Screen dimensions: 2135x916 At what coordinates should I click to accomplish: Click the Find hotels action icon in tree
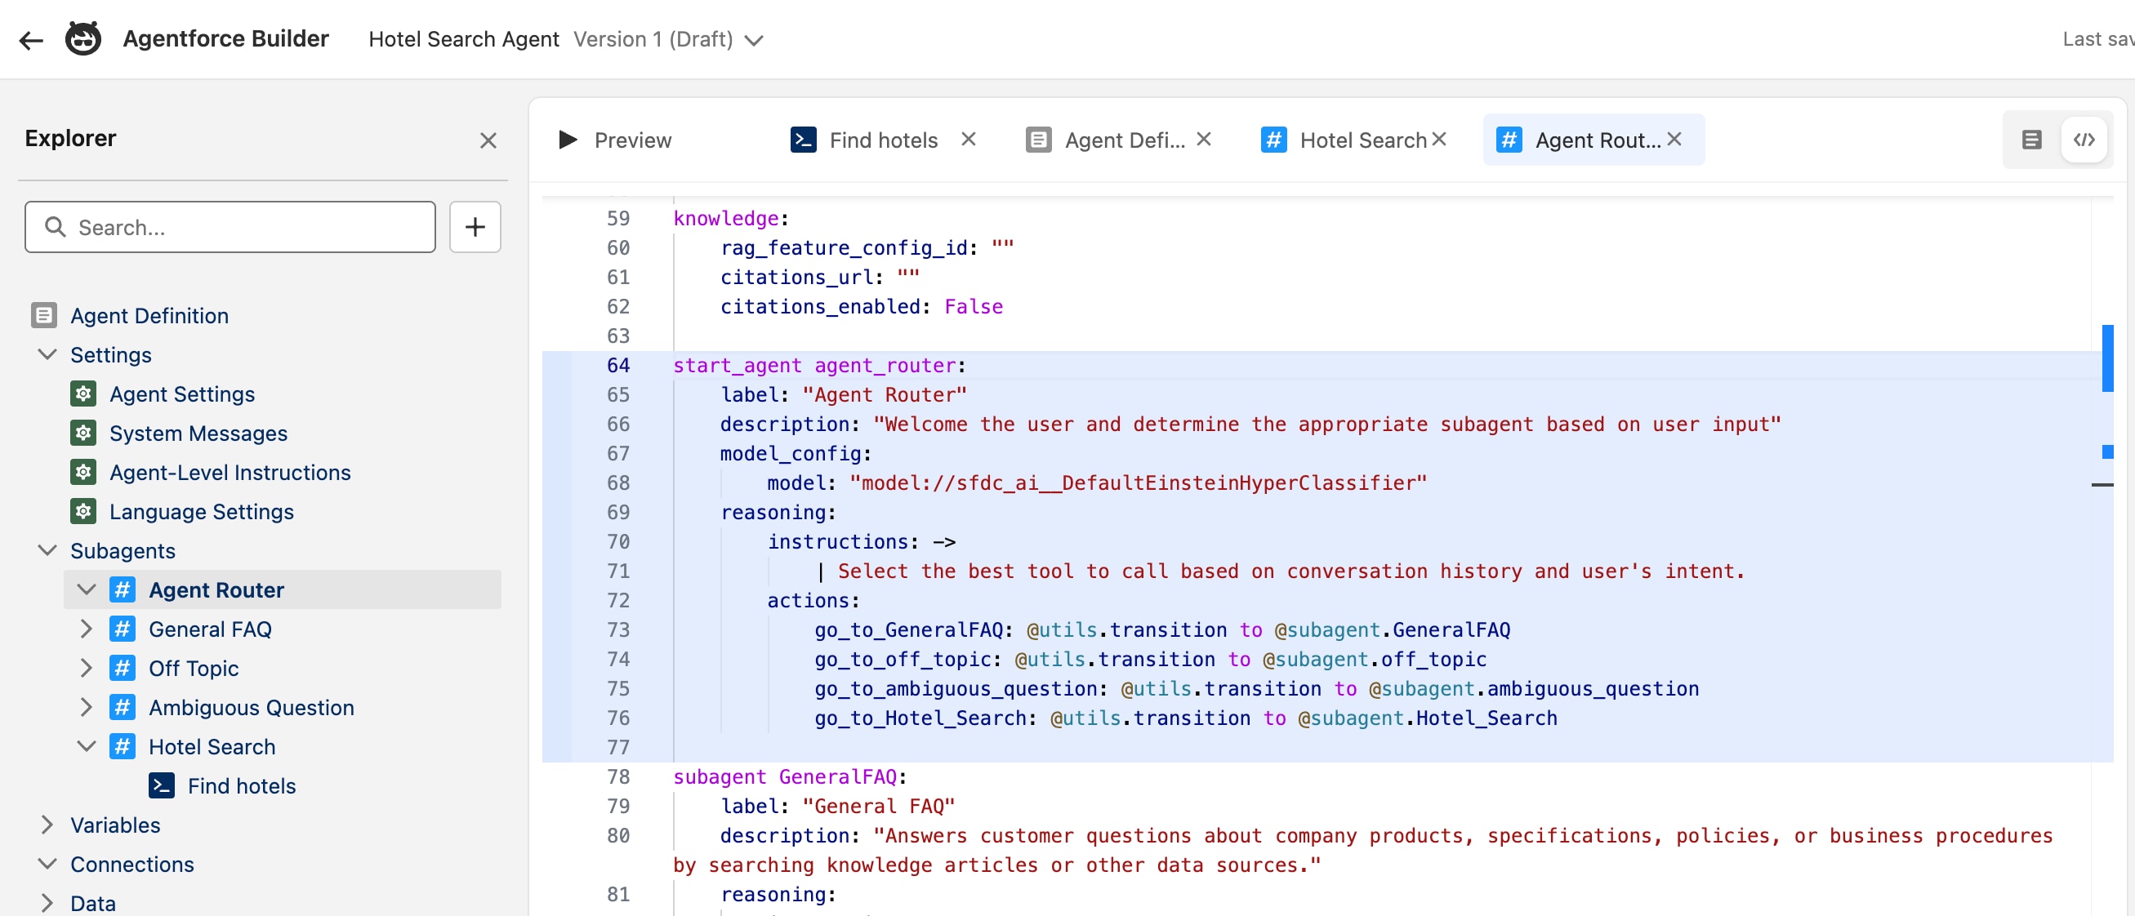[x=162, y=785]
